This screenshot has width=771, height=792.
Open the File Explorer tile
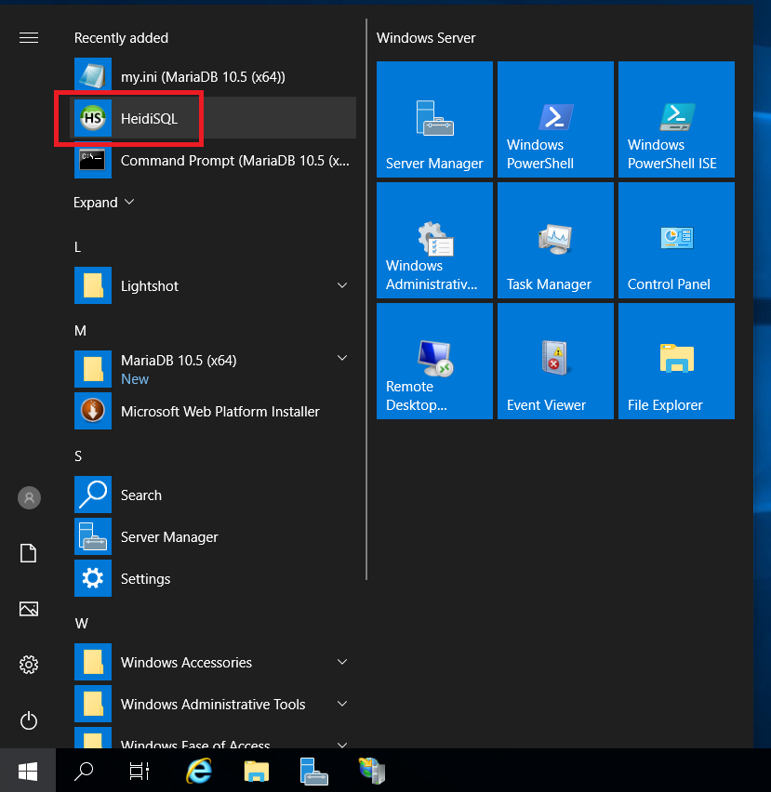click(676, 361)
